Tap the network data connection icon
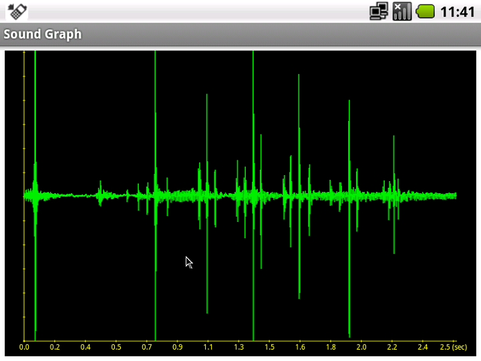 [x=379, y=11]
